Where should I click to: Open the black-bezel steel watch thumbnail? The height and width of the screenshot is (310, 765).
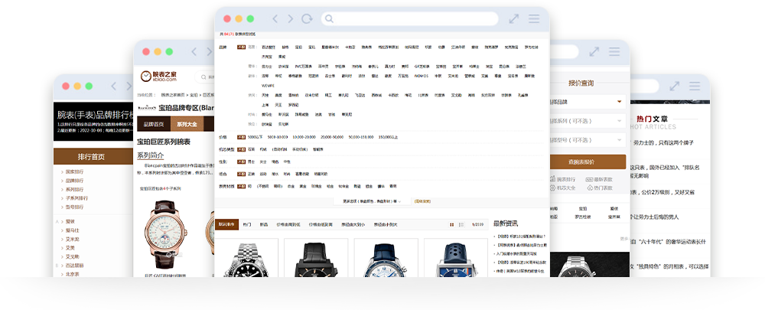pyautogui.click(x=246, y=258)
